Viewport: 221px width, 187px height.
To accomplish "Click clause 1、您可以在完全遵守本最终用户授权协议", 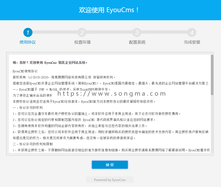I will [x=97, y=114].
